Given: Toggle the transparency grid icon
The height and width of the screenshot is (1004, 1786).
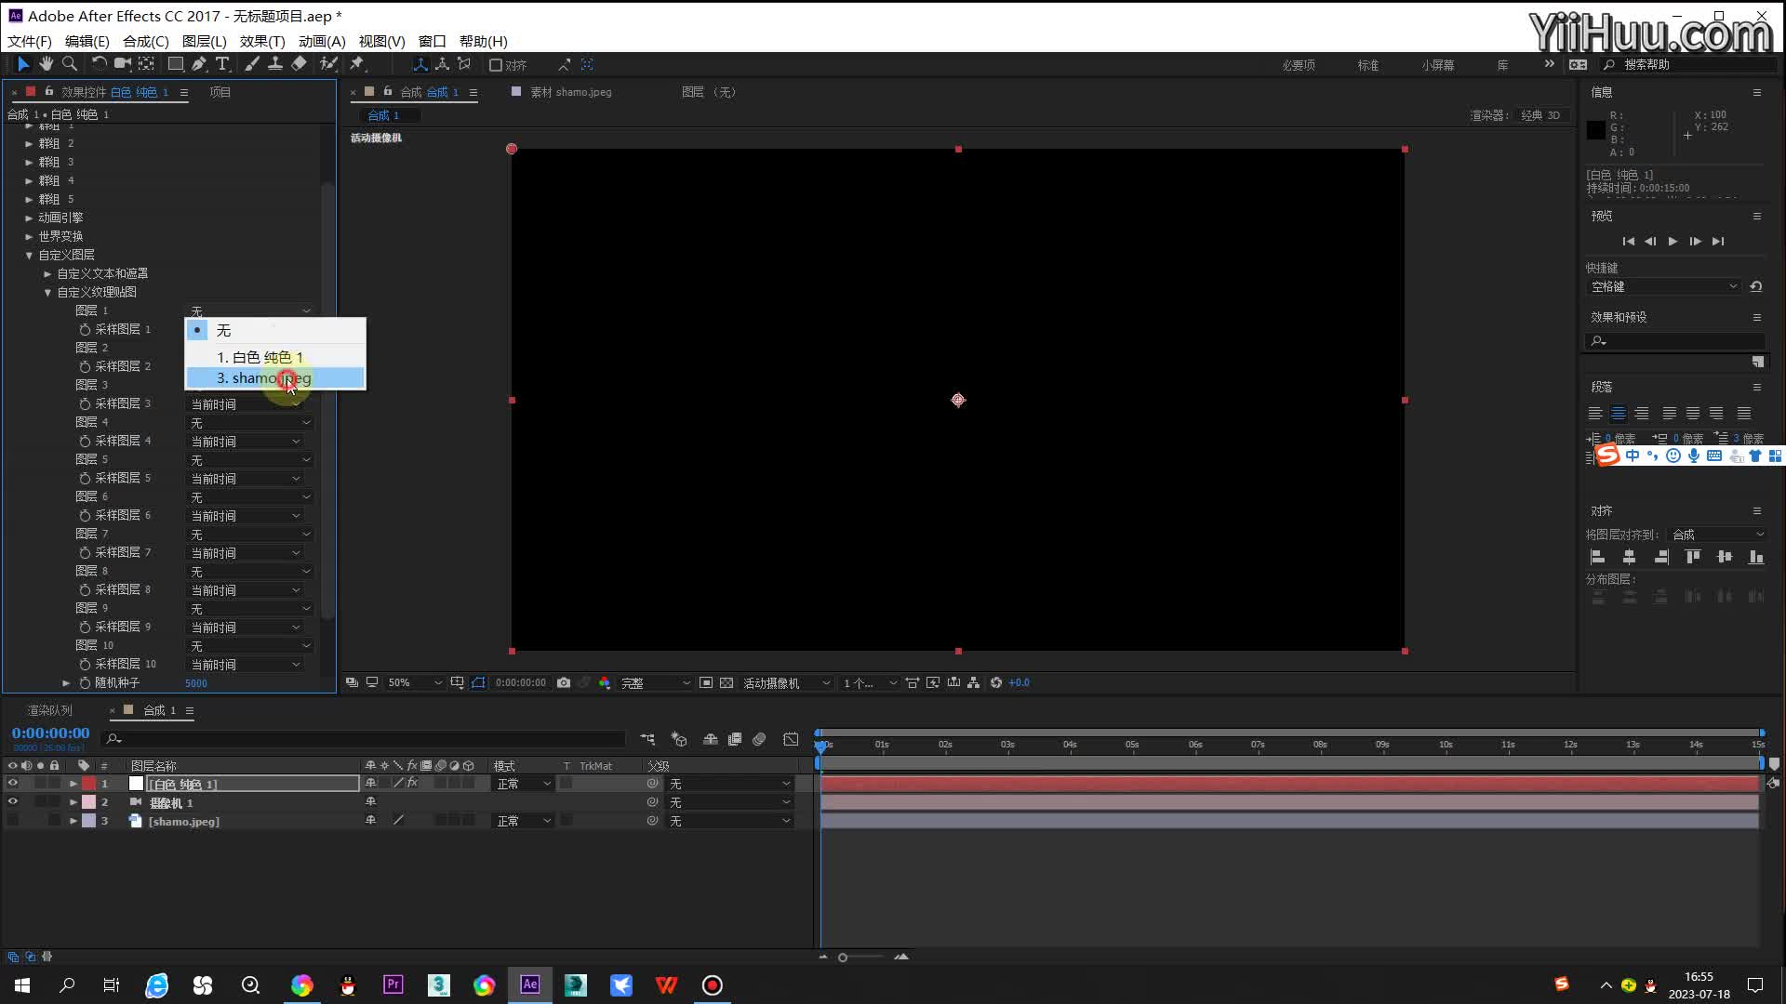Looking at the screenshot, I should click(726, 682).
